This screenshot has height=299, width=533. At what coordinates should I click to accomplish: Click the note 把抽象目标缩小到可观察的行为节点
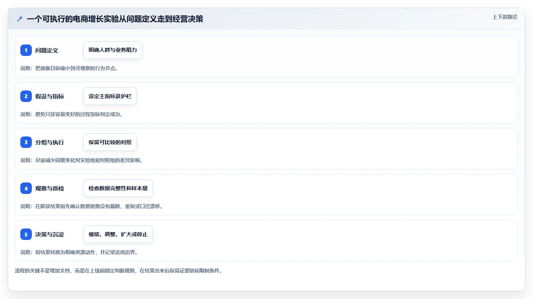tap(69, 68)
